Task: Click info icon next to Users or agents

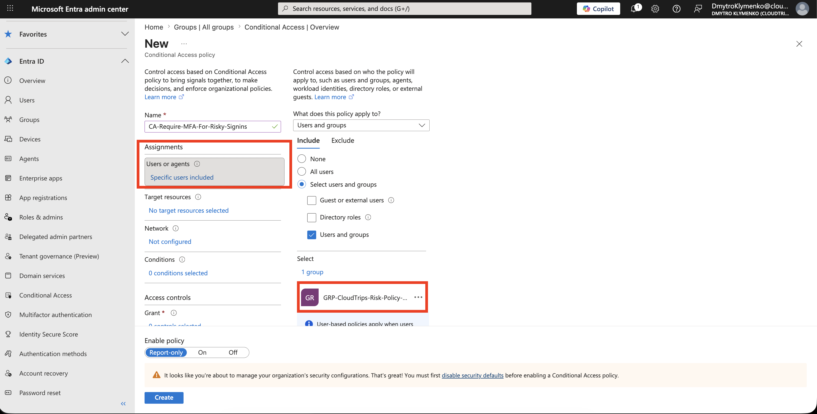Action: coord(197,164)
